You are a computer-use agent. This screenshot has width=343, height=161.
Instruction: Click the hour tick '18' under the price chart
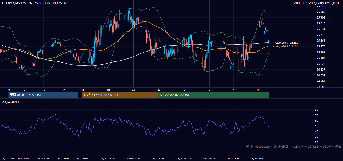pyautogui.click(x=108, y=90)
